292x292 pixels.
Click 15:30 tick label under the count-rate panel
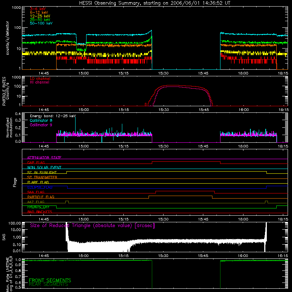(x=163, y=73)
